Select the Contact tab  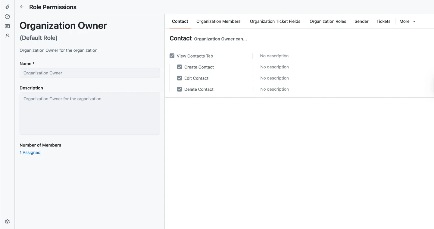180,21
